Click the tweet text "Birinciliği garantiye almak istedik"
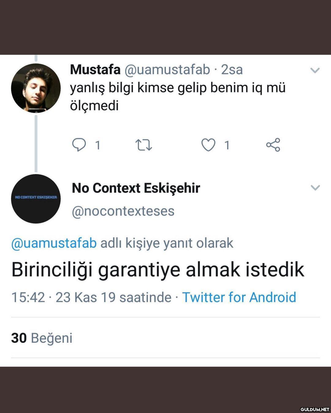This screenshot has width=331, height=413. tap(158, 270)
